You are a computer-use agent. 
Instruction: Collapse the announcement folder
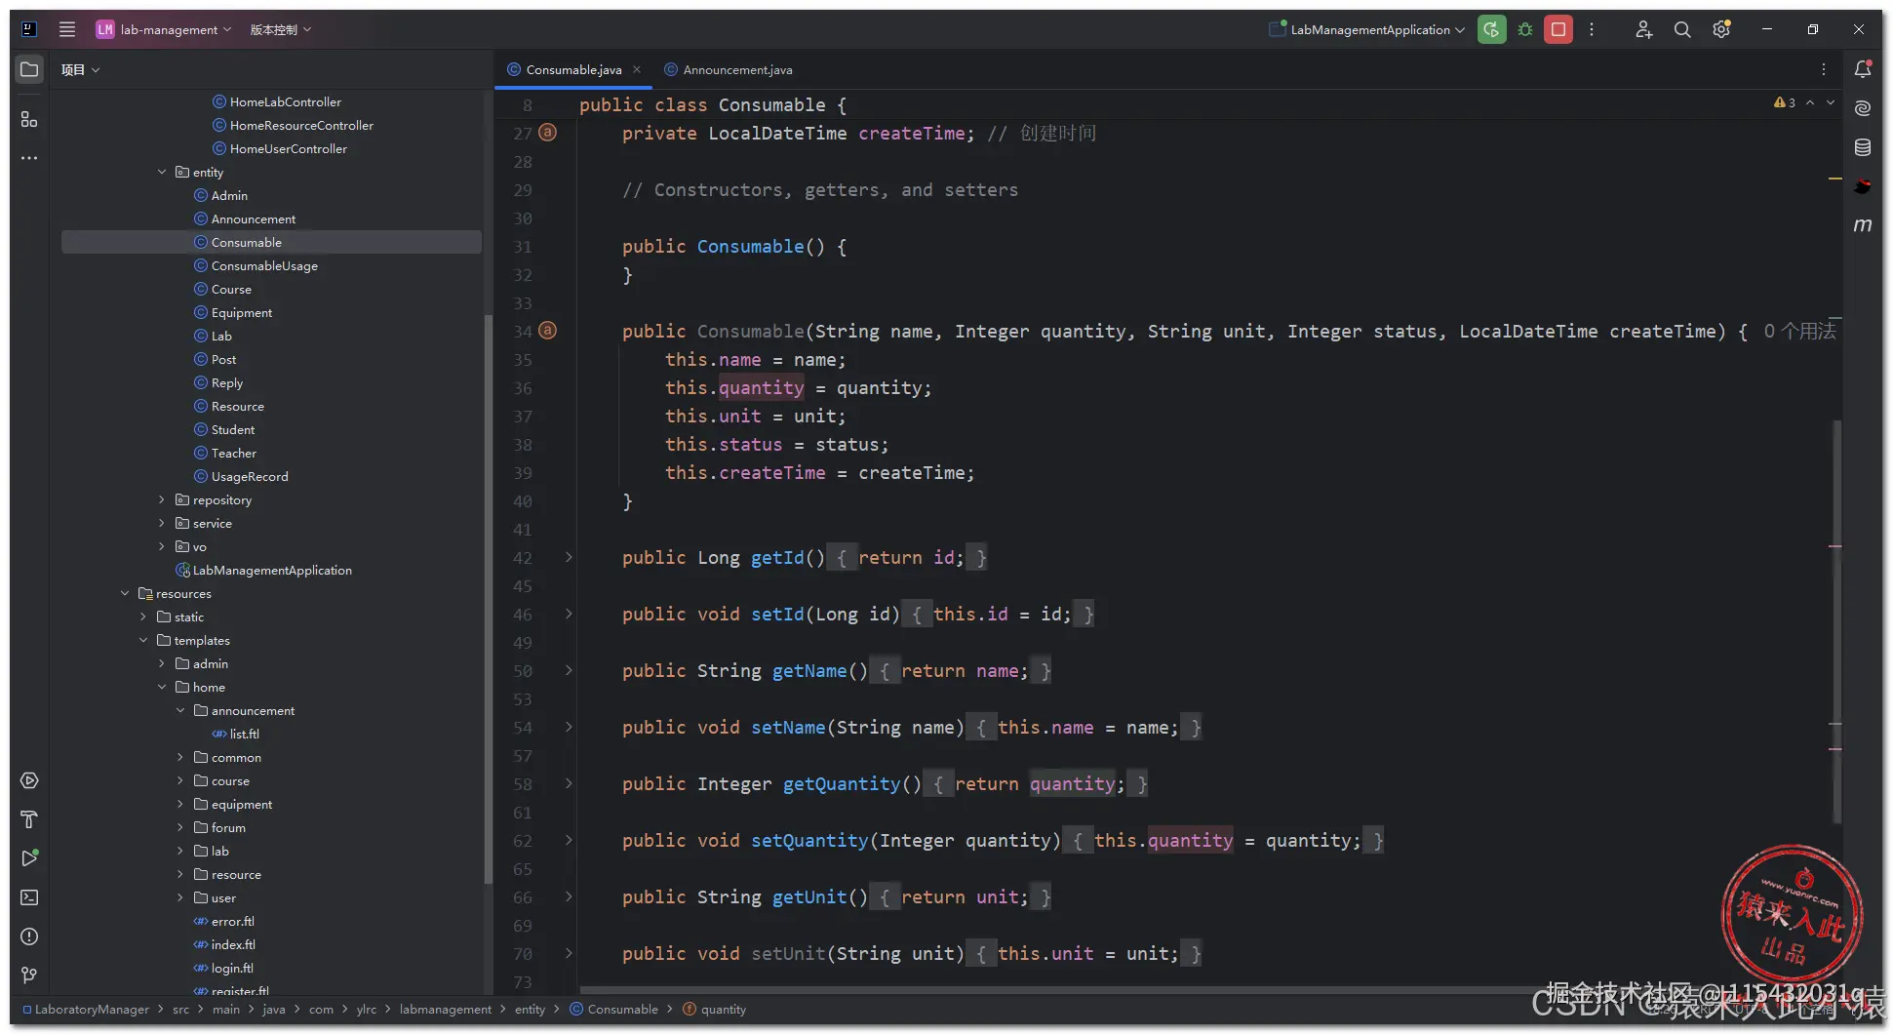pos(180,710)
